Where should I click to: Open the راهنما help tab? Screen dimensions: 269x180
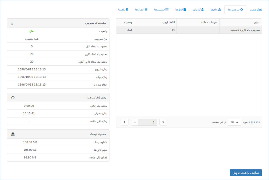click(x=123, y=10)
